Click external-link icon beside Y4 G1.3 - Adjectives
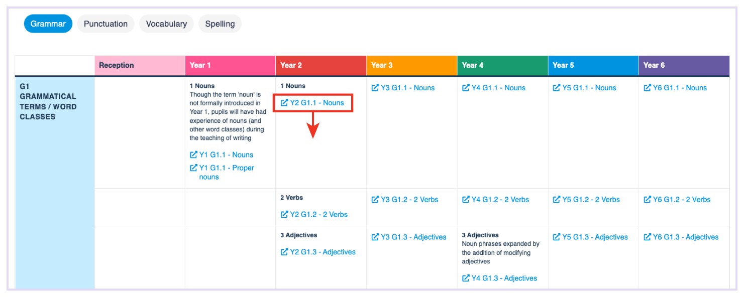This screenshot has height=297, width=745. 466,278
